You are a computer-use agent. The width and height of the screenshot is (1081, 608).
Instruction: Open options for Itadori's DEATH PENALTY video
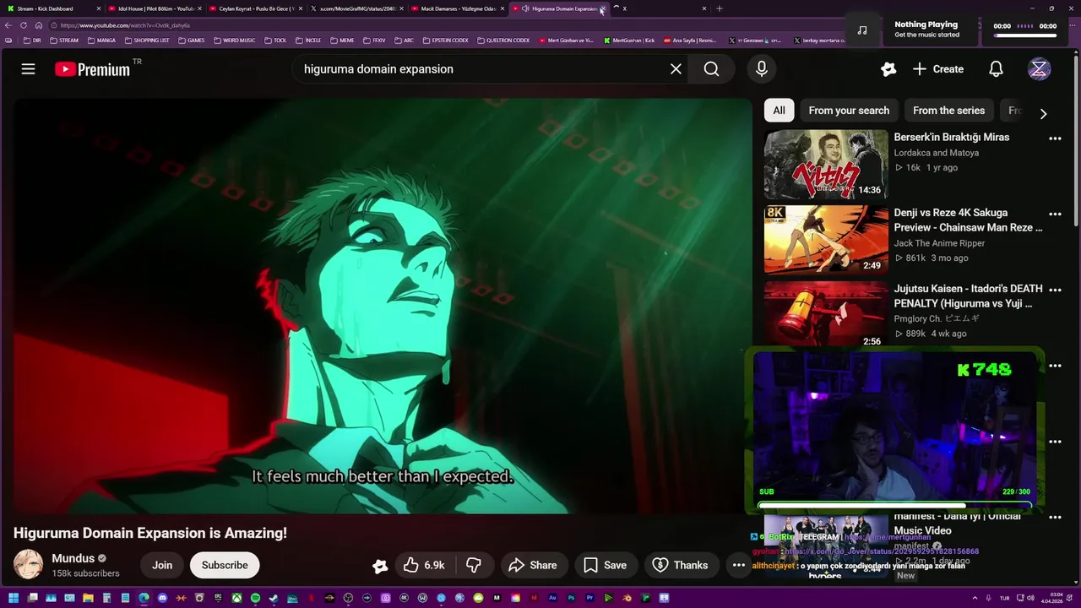point(1055,290)
